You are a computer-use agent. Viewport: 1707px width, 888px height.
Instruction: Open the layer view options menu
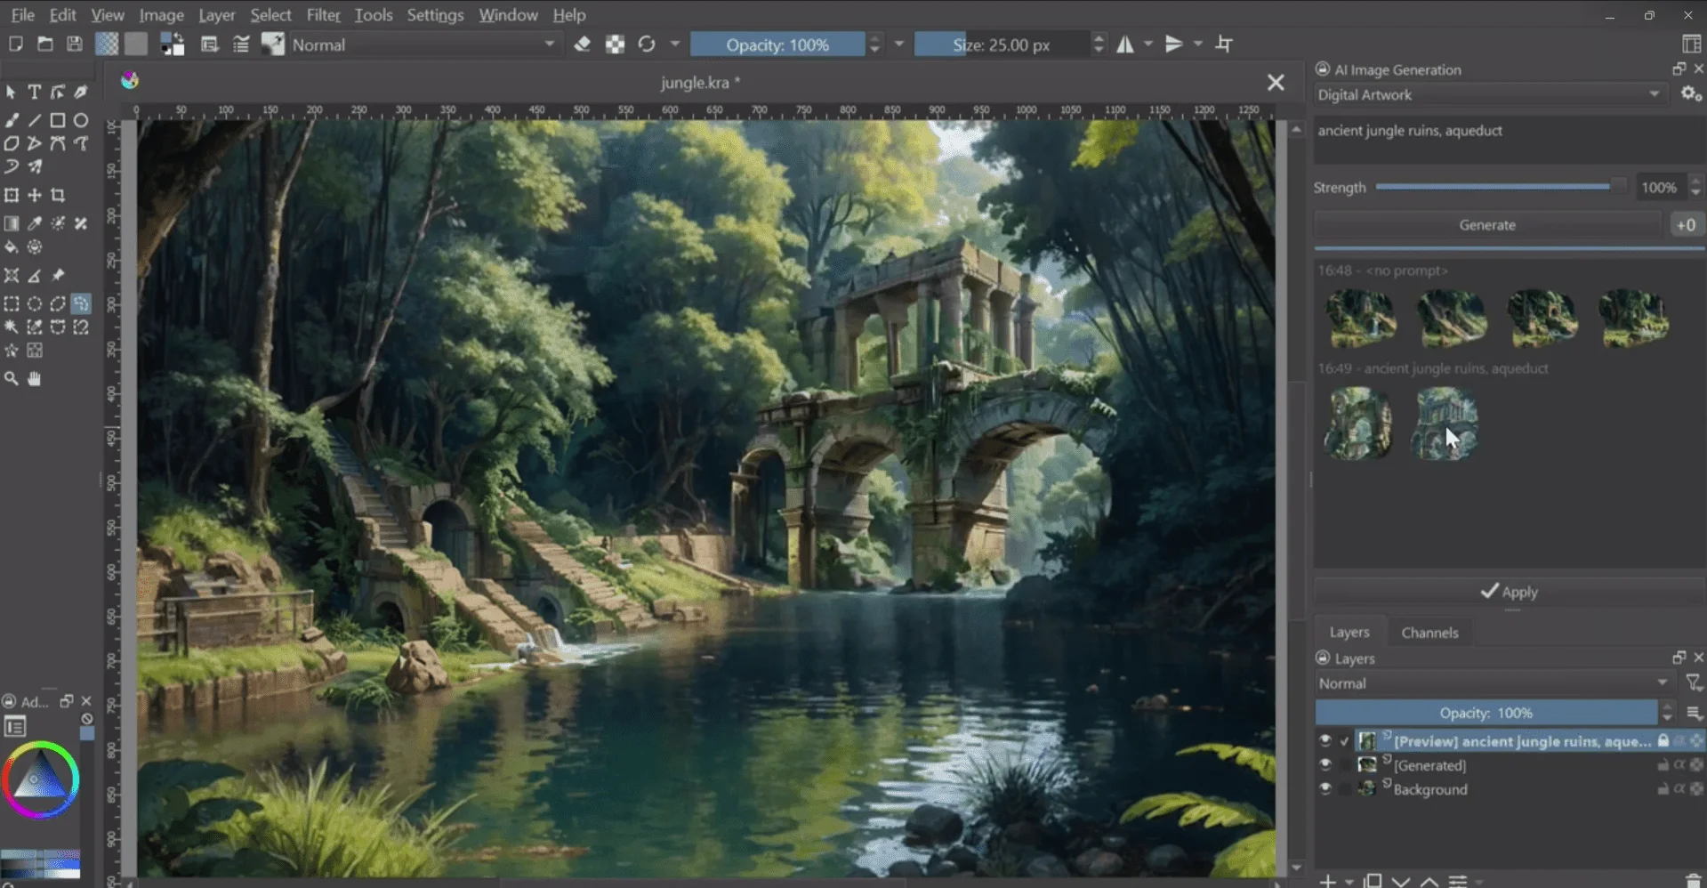1694,713
